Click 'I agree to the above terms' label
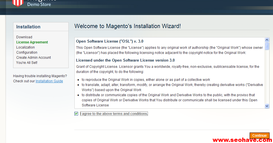 coord(114,114)
